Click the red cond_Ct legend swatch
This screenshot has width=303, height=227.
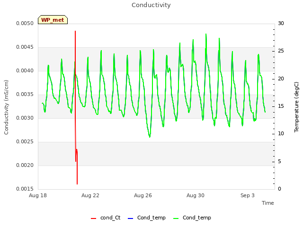point(94,218)
